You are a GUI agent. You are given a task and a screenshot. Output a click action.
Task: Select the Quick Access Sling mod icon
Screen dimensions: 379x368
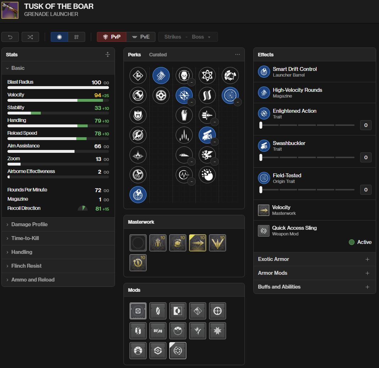(x=178, y=351)
